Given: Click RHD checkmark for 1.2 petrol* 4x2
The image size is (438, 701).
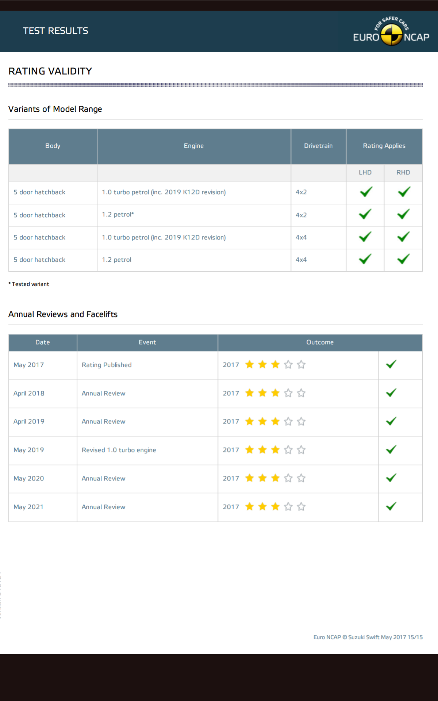Looking at the screenshot, I should click(x=403, y=214).
